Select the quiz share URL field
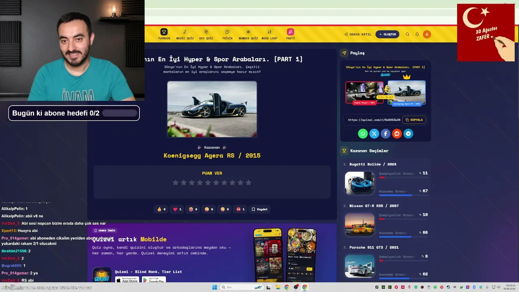This screenshot has width=519, height=292. point(374,120)
